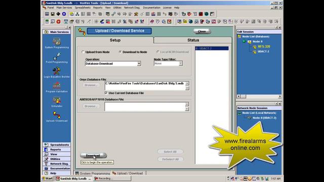Click the Download button

pyautogui.click(x=93, y=155)
